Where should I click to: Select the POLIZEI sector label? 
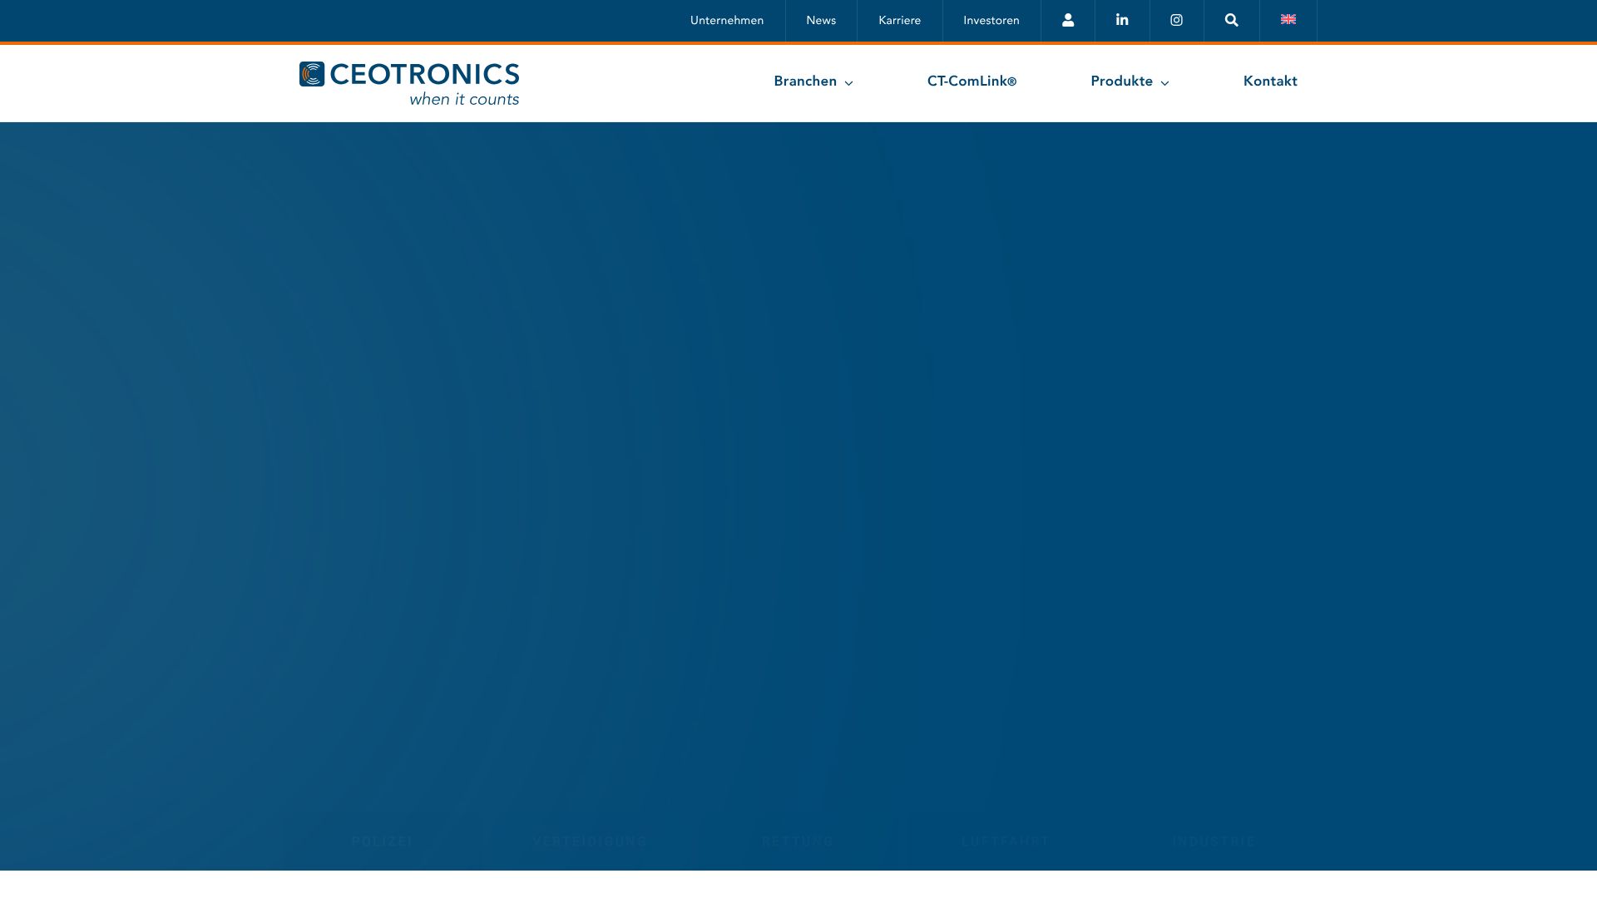pos(382,841)
